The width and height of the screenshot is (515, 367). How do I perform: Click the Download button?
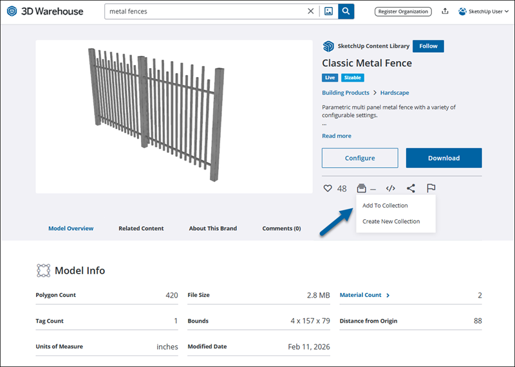444,158
